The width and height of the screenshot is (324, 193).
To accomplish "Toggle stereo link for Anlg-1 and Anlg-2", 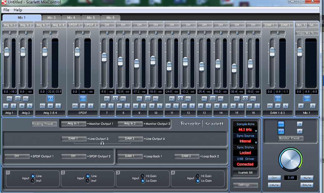I will [x=18, y=98].
